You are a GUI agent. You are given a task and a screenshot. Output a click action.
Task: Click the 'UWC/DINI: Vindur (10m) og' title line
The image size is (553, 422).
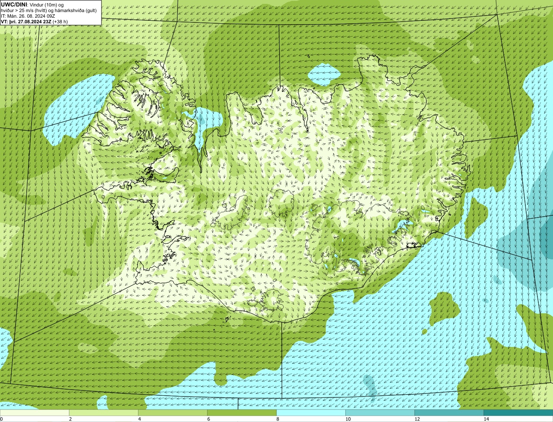pos(32,4)
